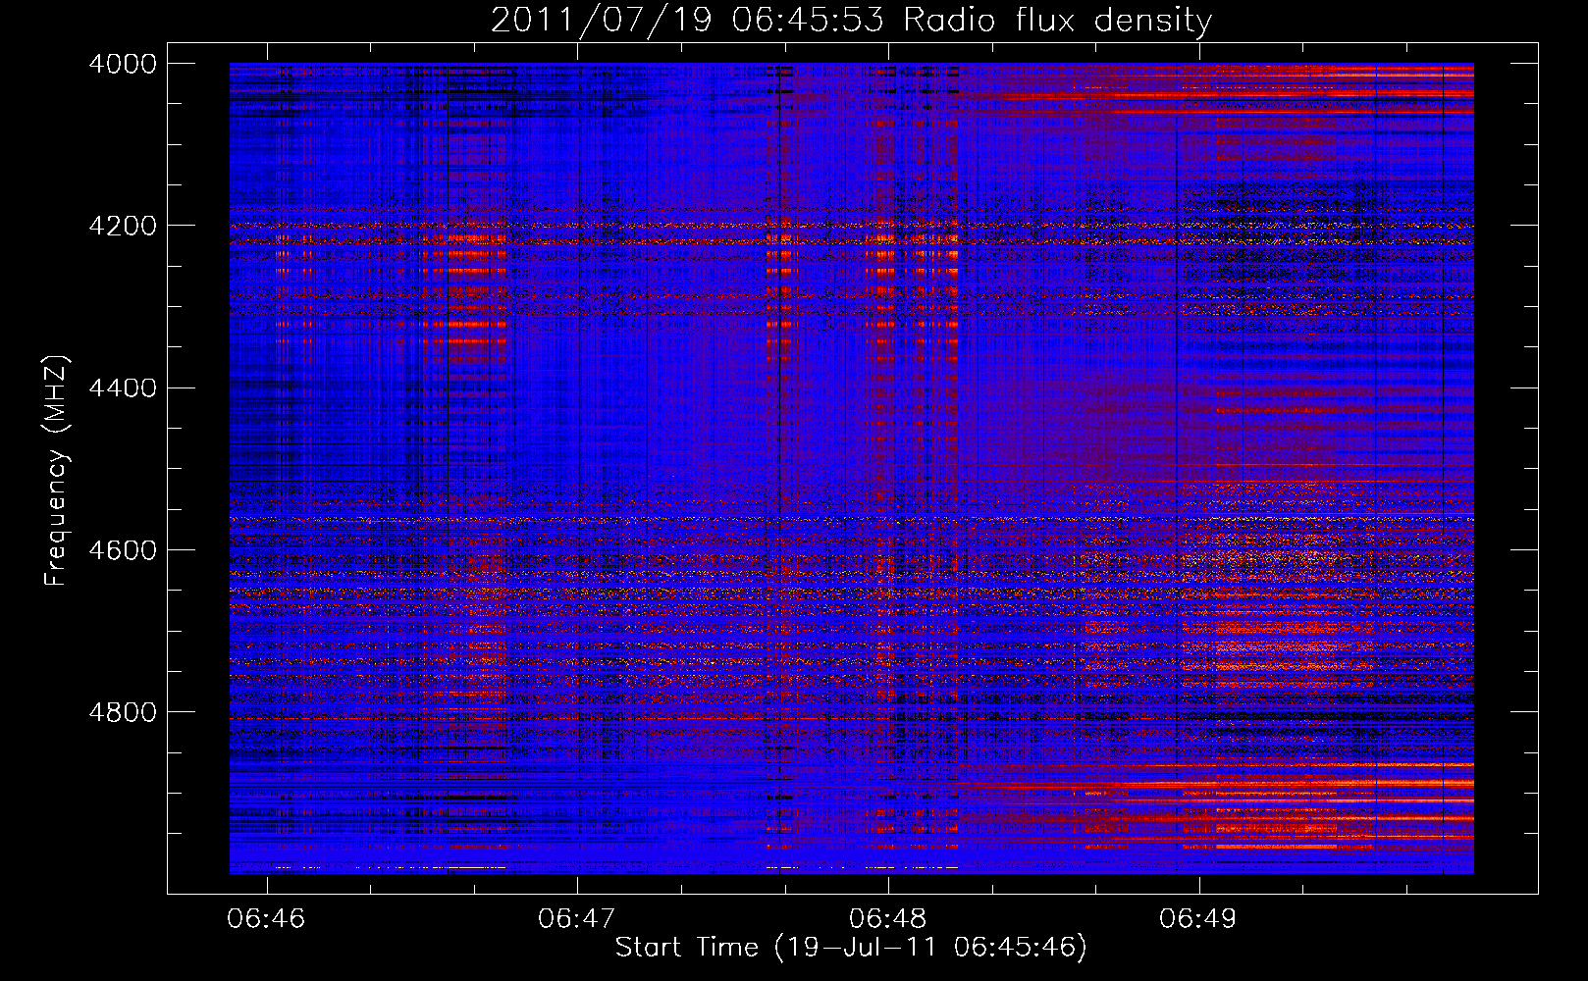Click the 4200 frequency axis label
1588x981 pixels.
[x=123, y=226]
